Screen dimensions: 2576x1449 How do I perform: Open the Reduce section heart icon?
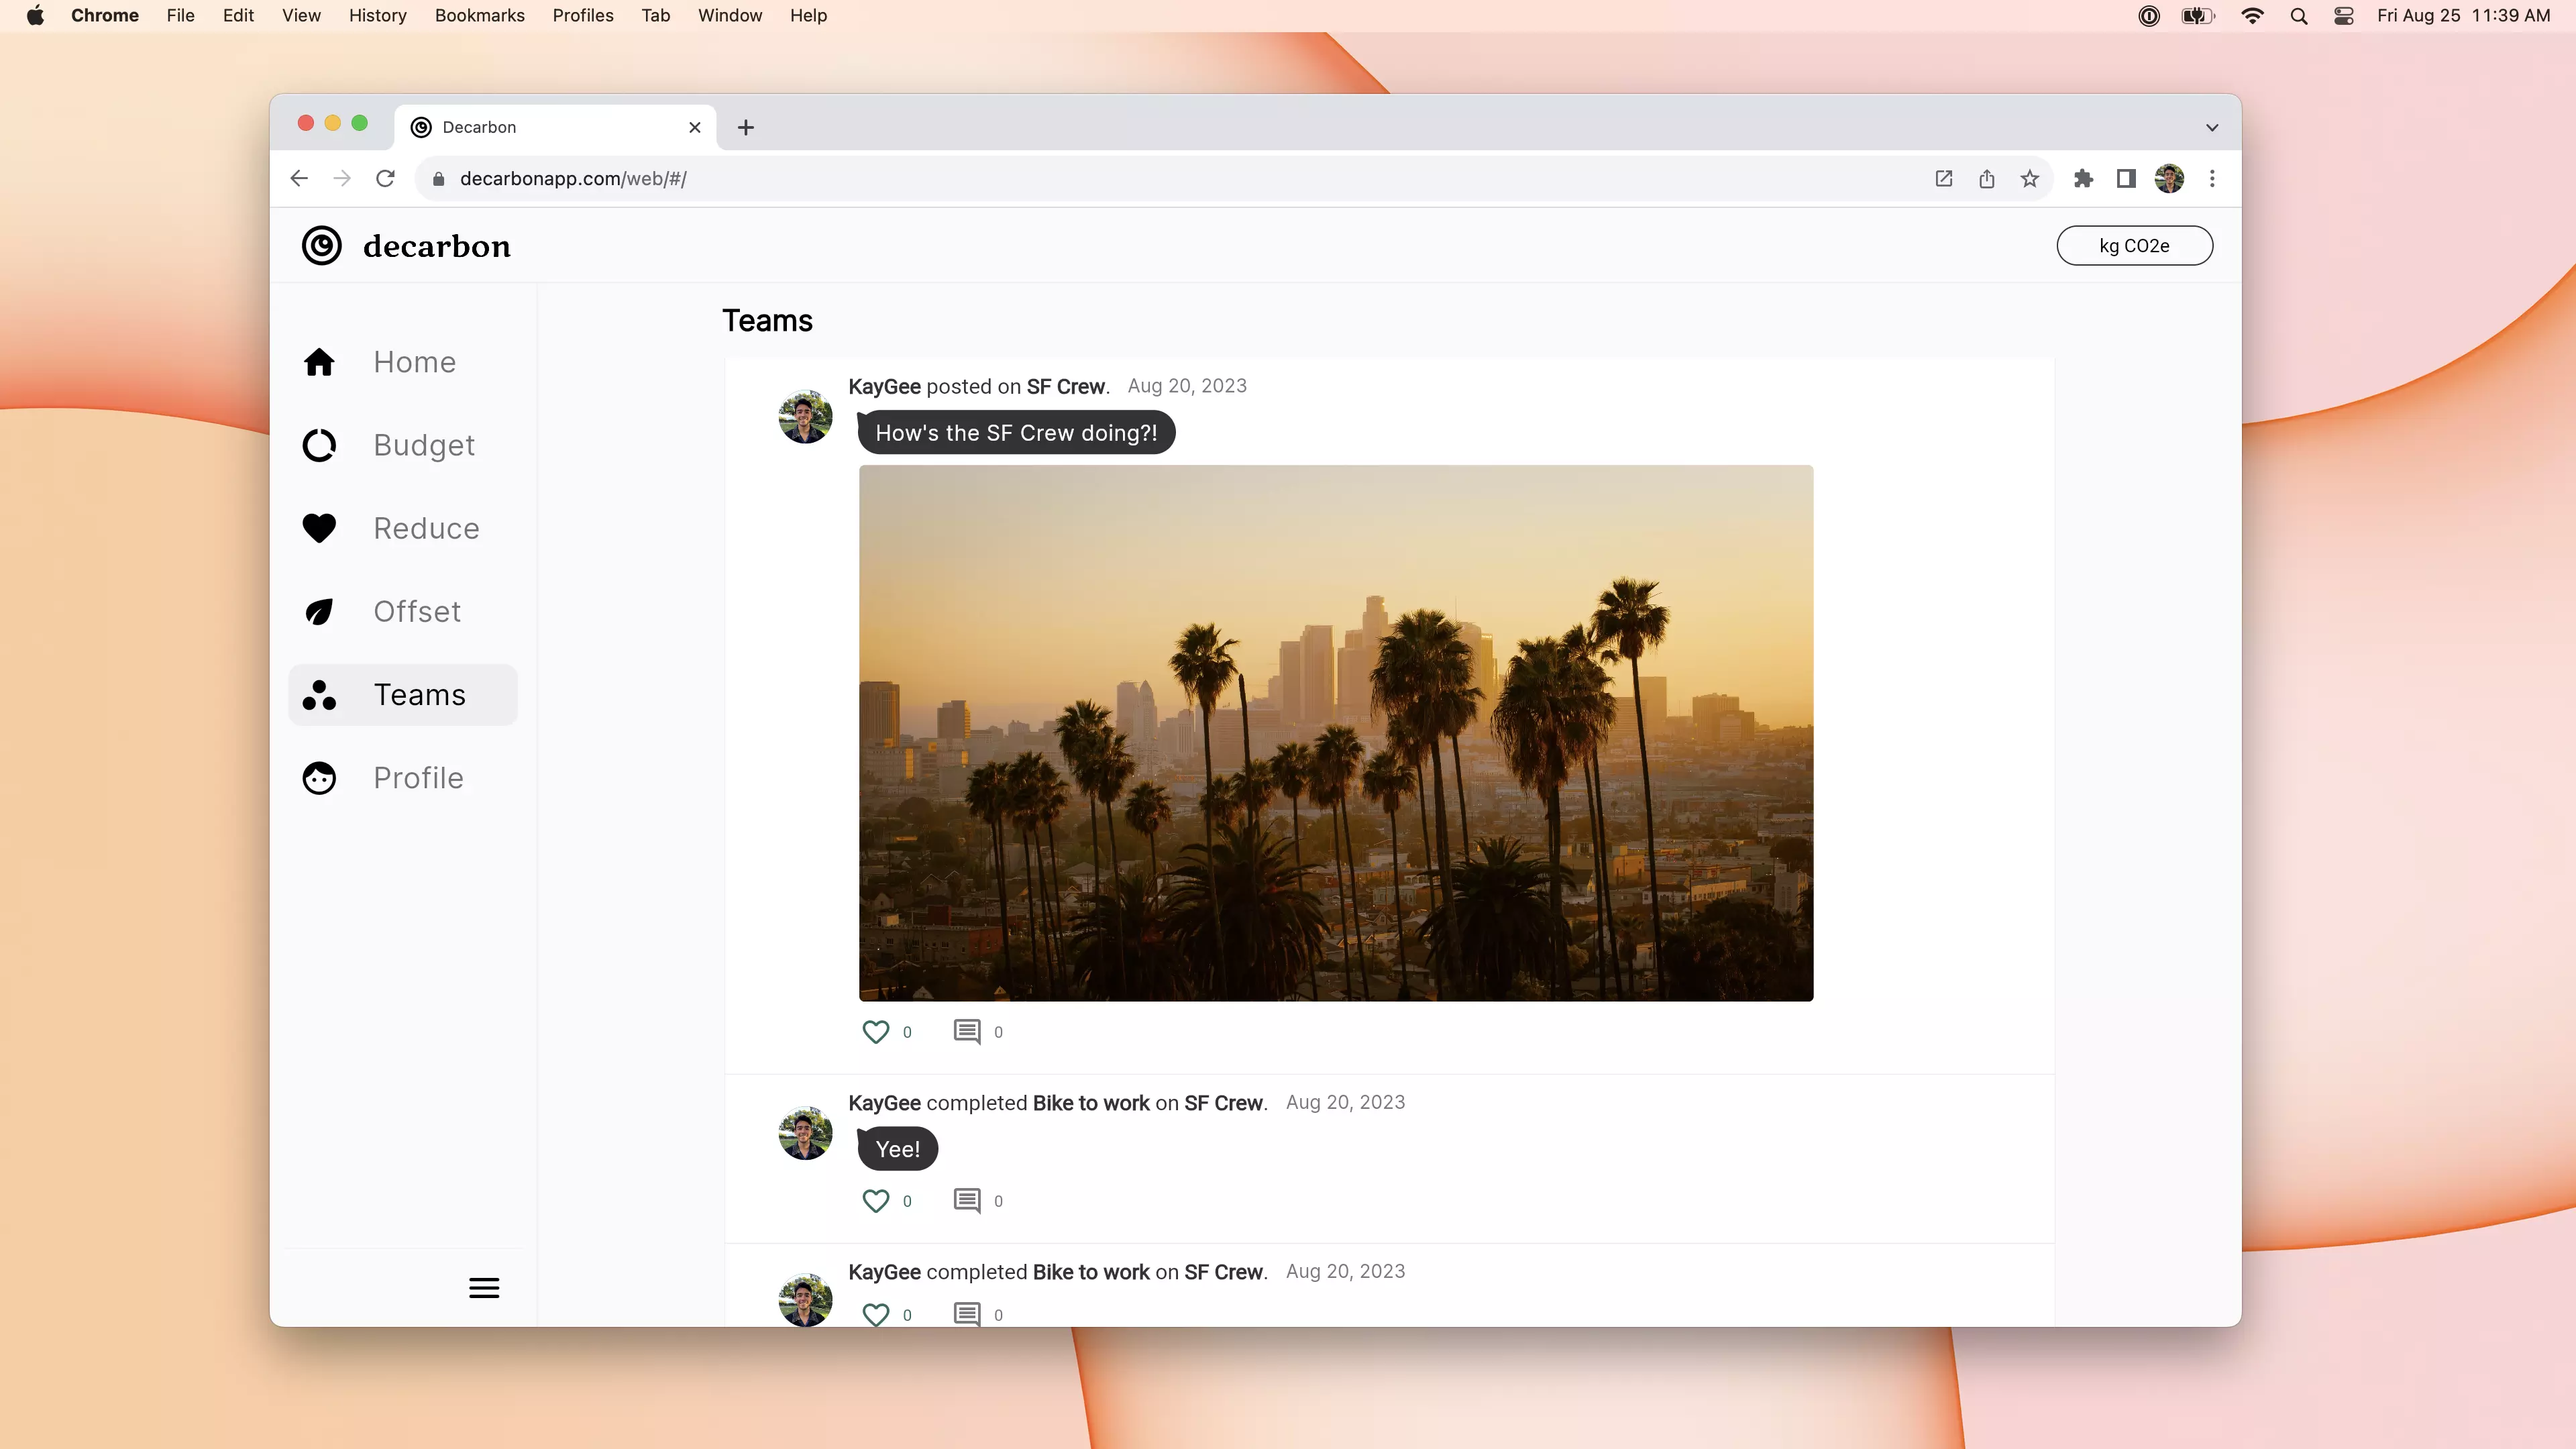pos(319,528)
